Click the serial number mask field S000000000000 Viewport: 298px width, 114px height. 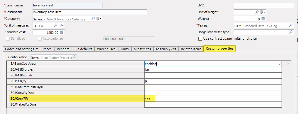pos(129,39)
